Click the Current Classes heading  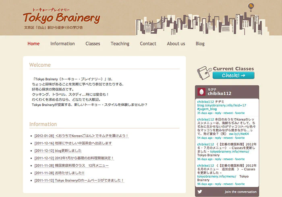(x=233, y=69)
